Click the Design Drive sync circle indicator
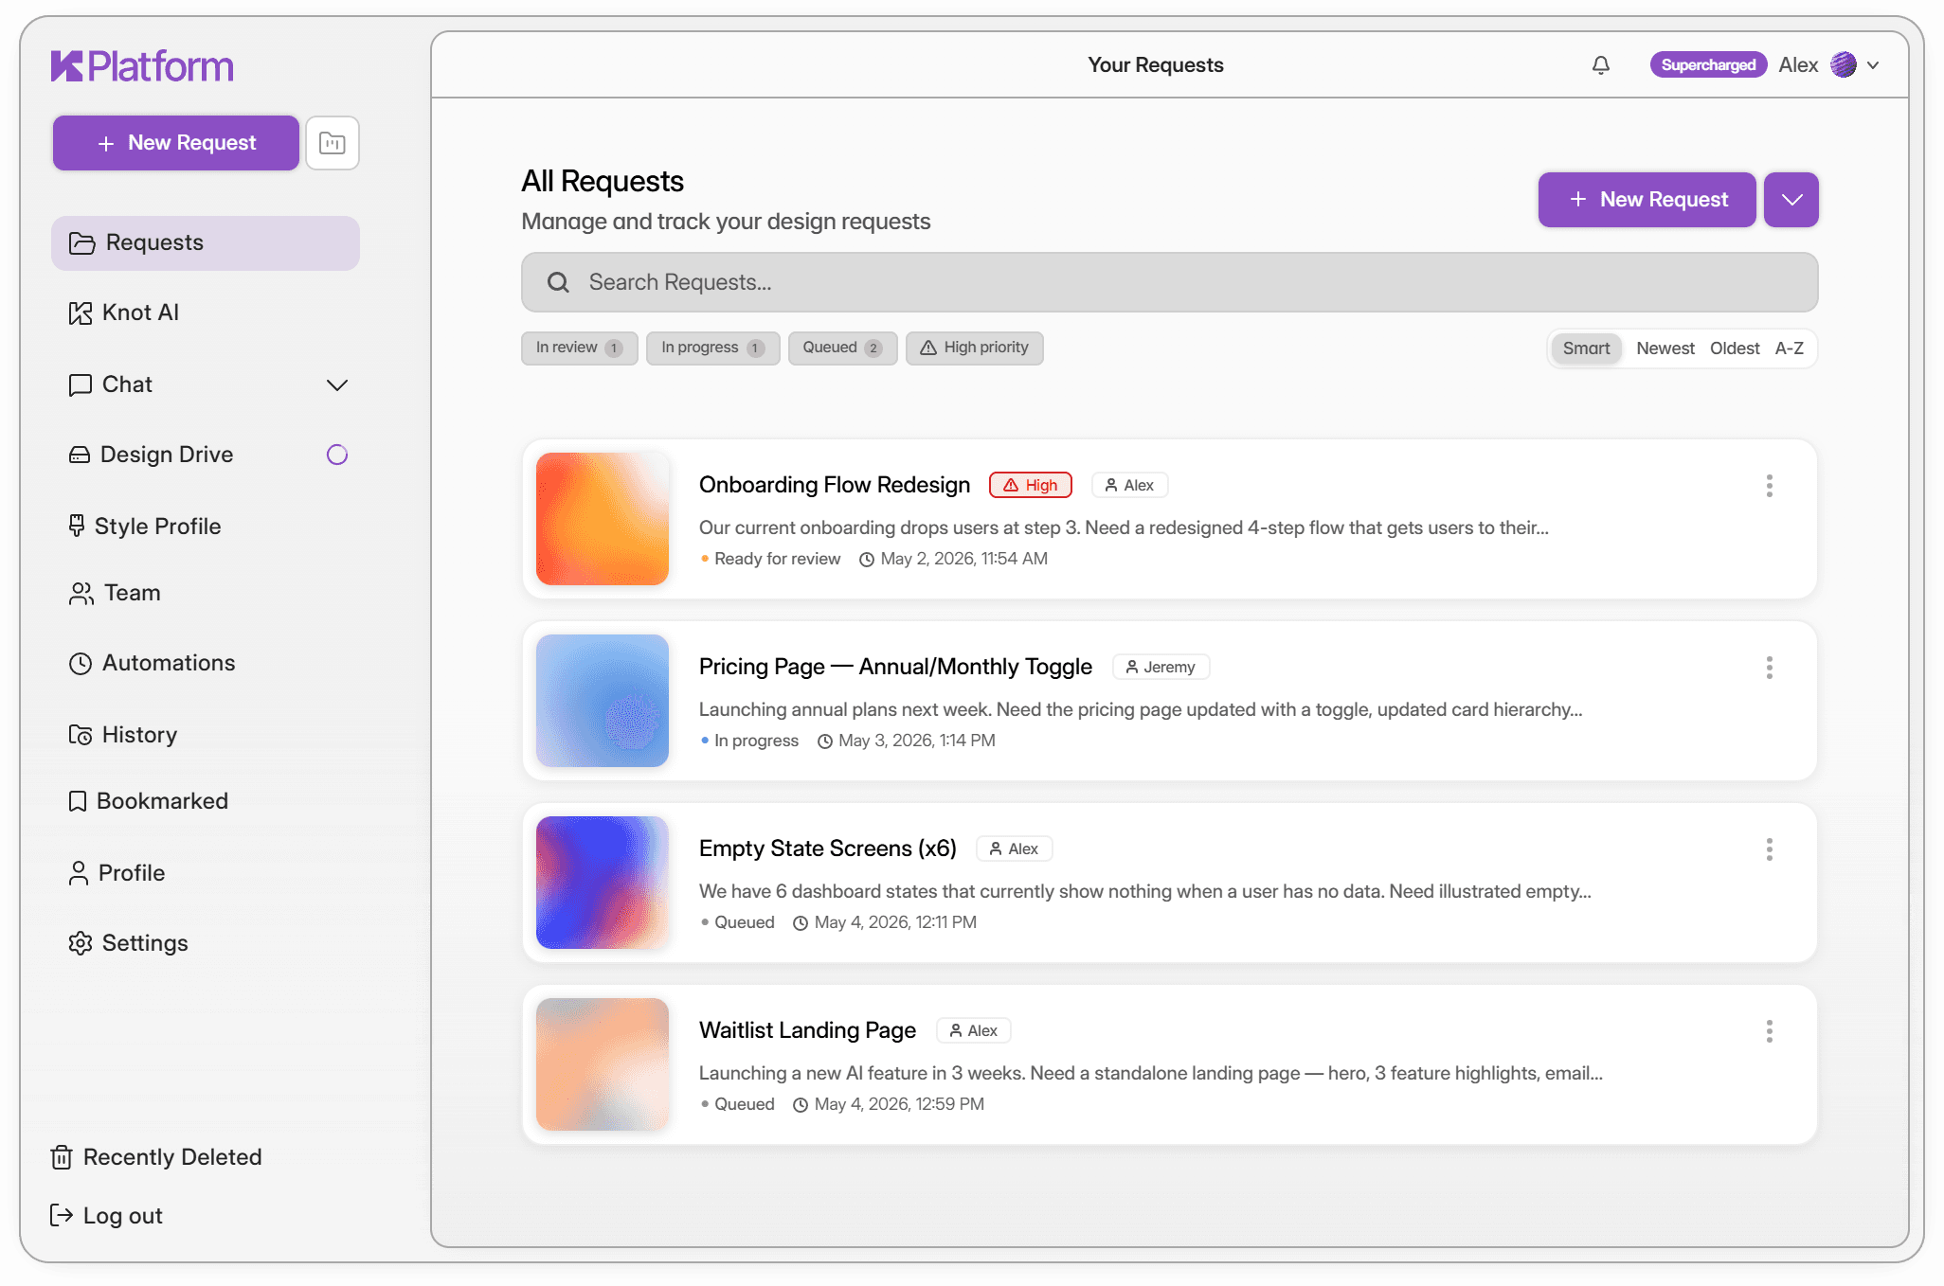 coord(337,455)
